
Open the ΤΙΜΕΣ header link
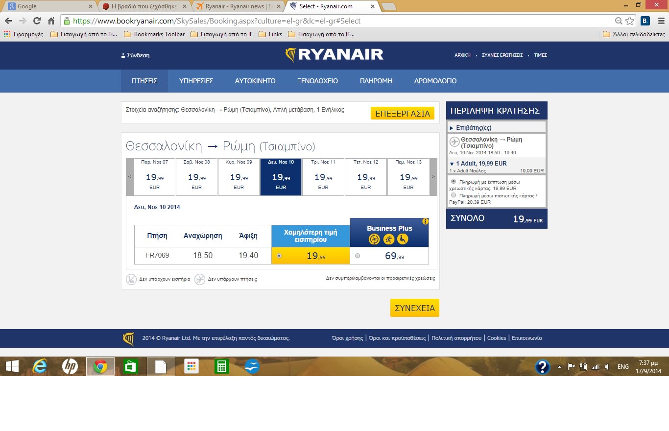(x=540, y=55)
